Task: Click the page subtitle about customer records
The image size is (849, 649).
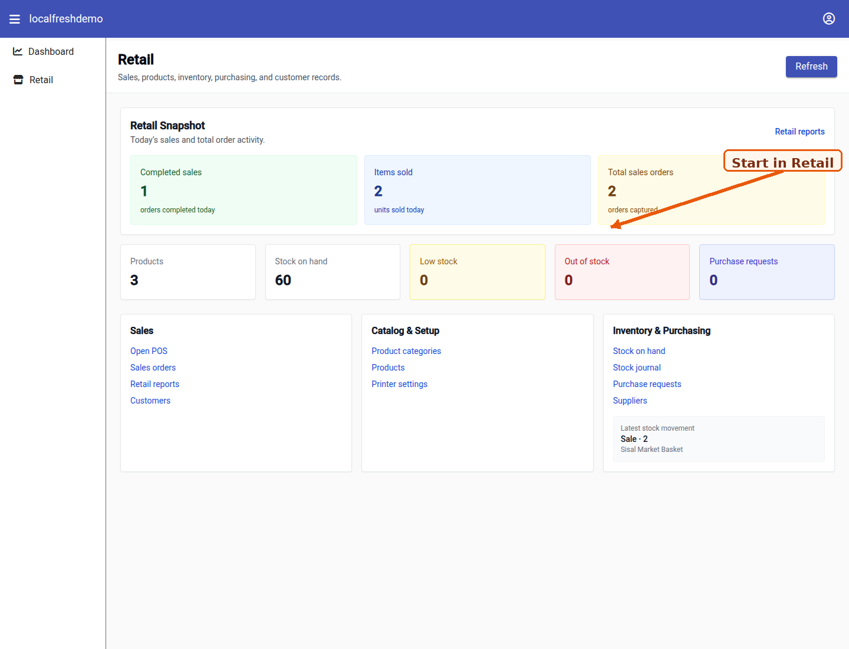Action: click(x=229, y=77)
